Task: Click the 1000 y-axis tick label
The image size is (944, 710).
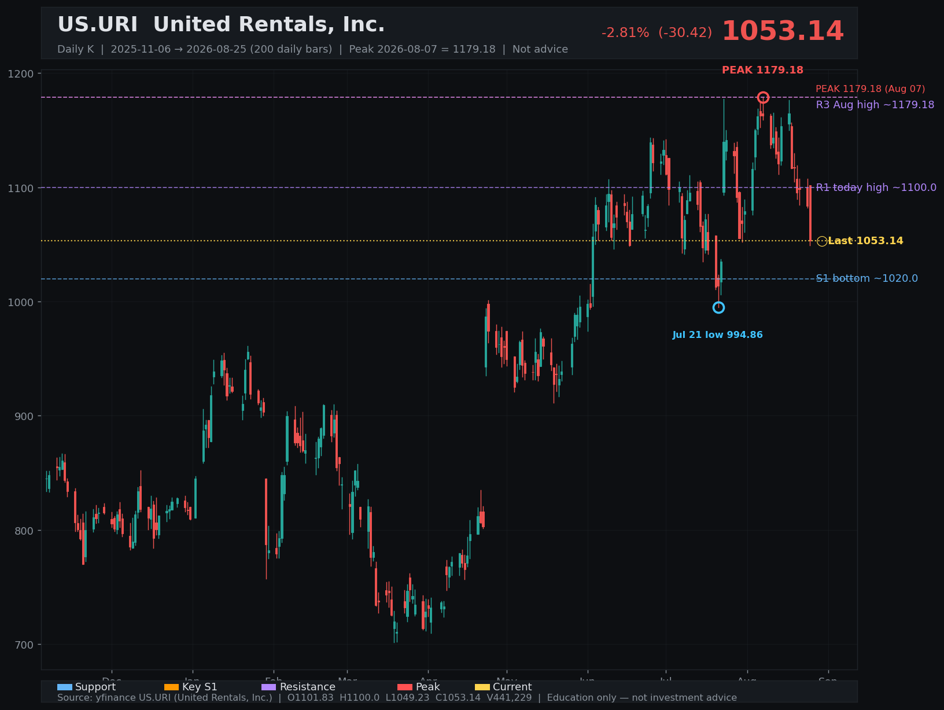Action: click(21, 302)
